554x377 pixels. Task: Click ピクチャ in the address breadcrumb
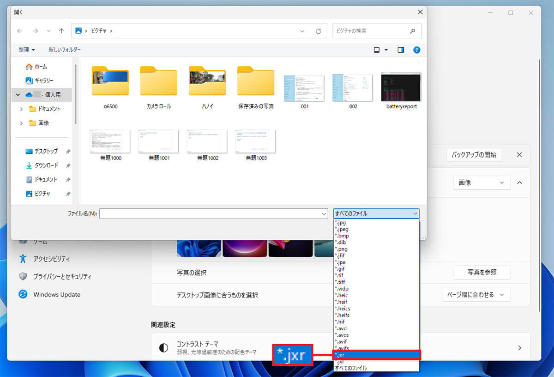[98, 31]
